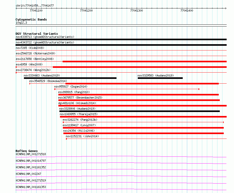This screenshot has height=193, width=234.
Task: Select variant label esv999915 (Pang2010)
Action: click(74, 92)
